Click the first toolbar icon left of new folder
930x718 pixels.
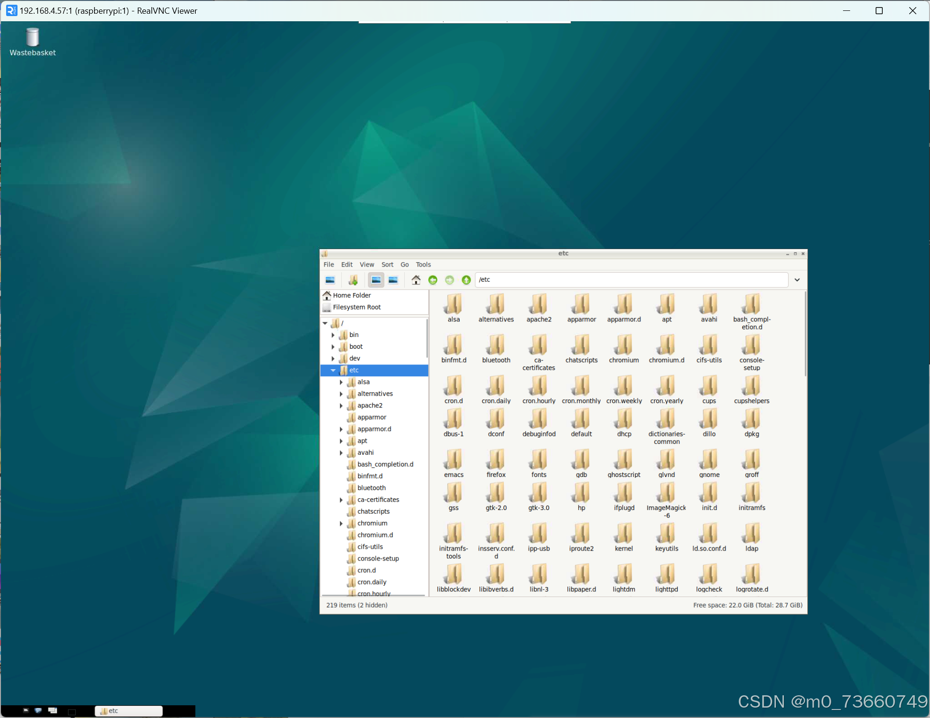[330, 280]
